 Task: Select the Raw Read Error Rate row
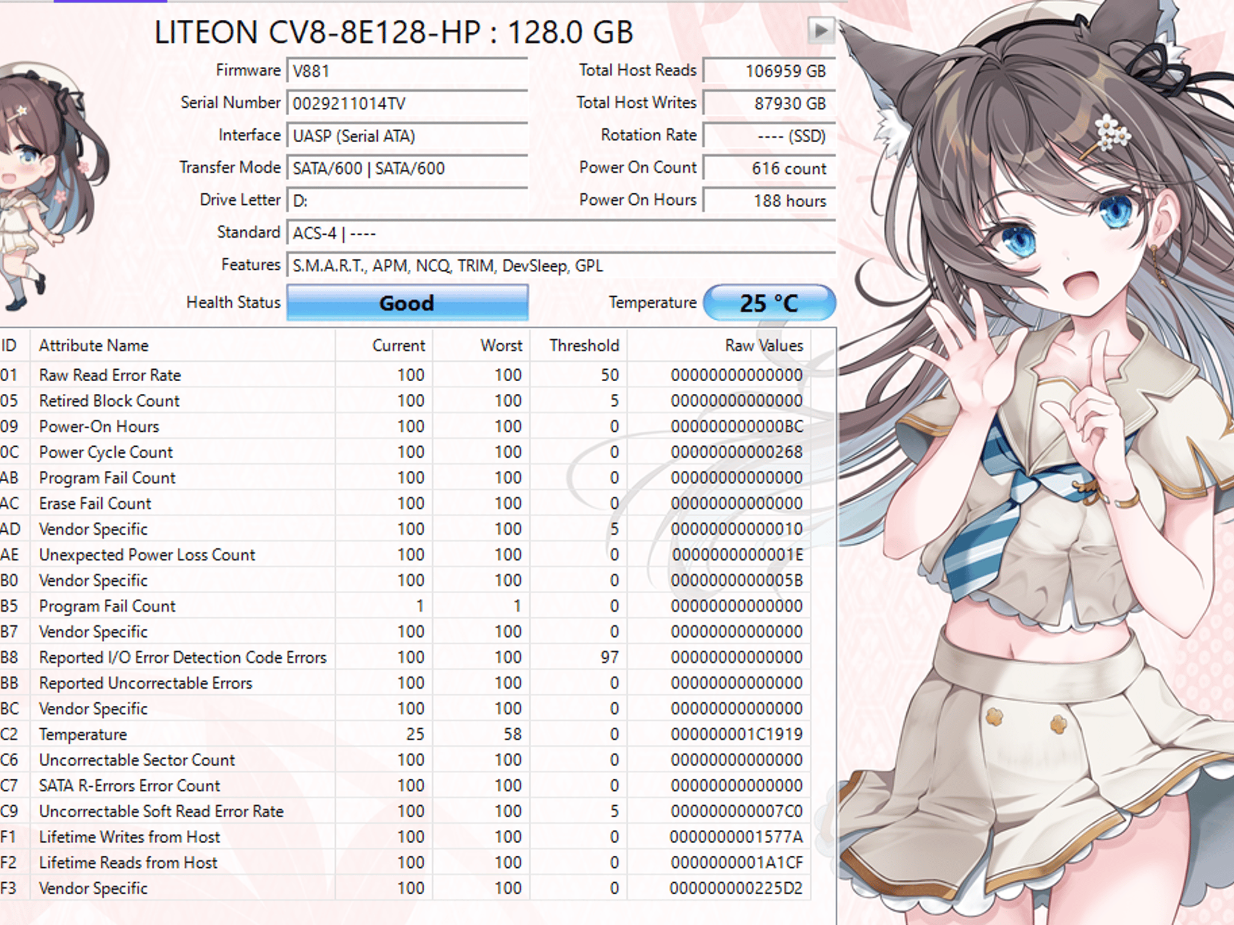[405, 375]
